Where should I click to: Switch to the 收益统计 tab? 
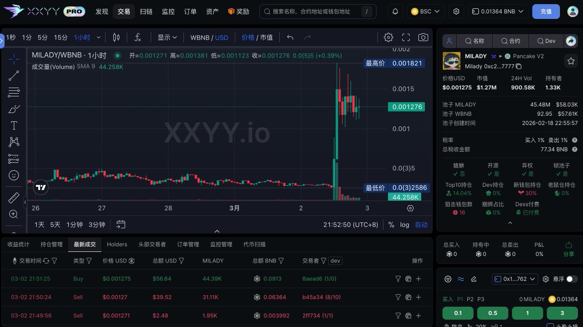18,244
